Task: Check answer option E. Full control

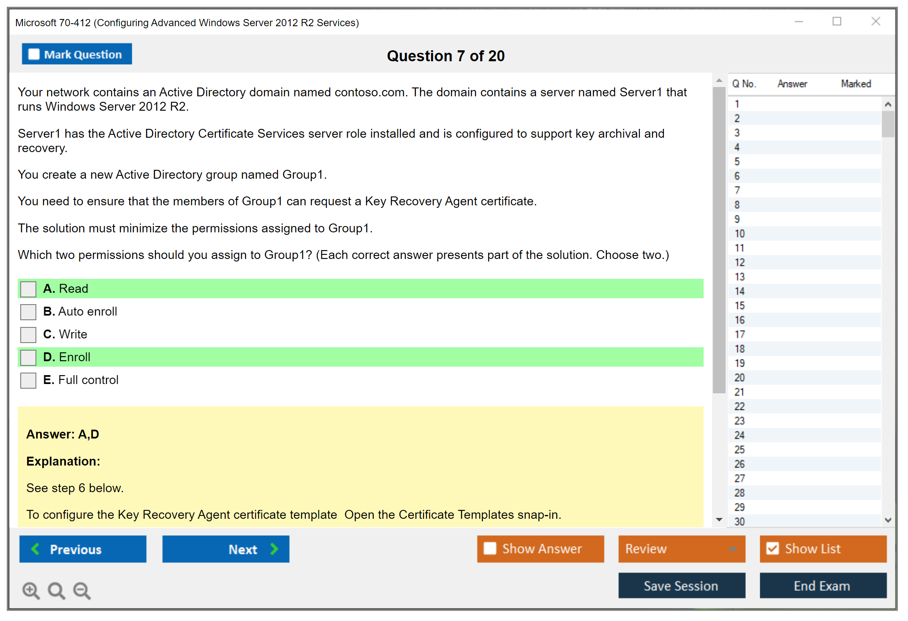Action: pos(28,380)
